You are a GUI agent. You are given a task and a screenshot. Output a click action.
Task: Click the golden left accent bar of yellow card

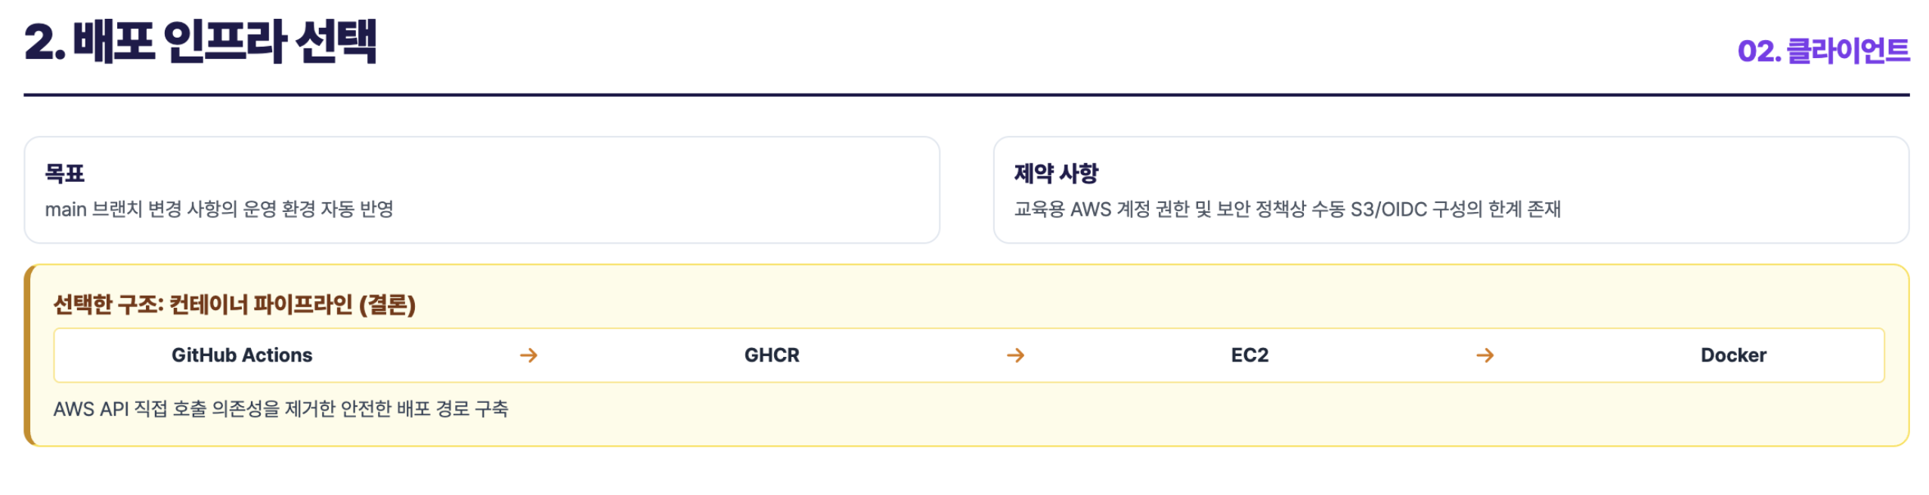click(28, 355)
